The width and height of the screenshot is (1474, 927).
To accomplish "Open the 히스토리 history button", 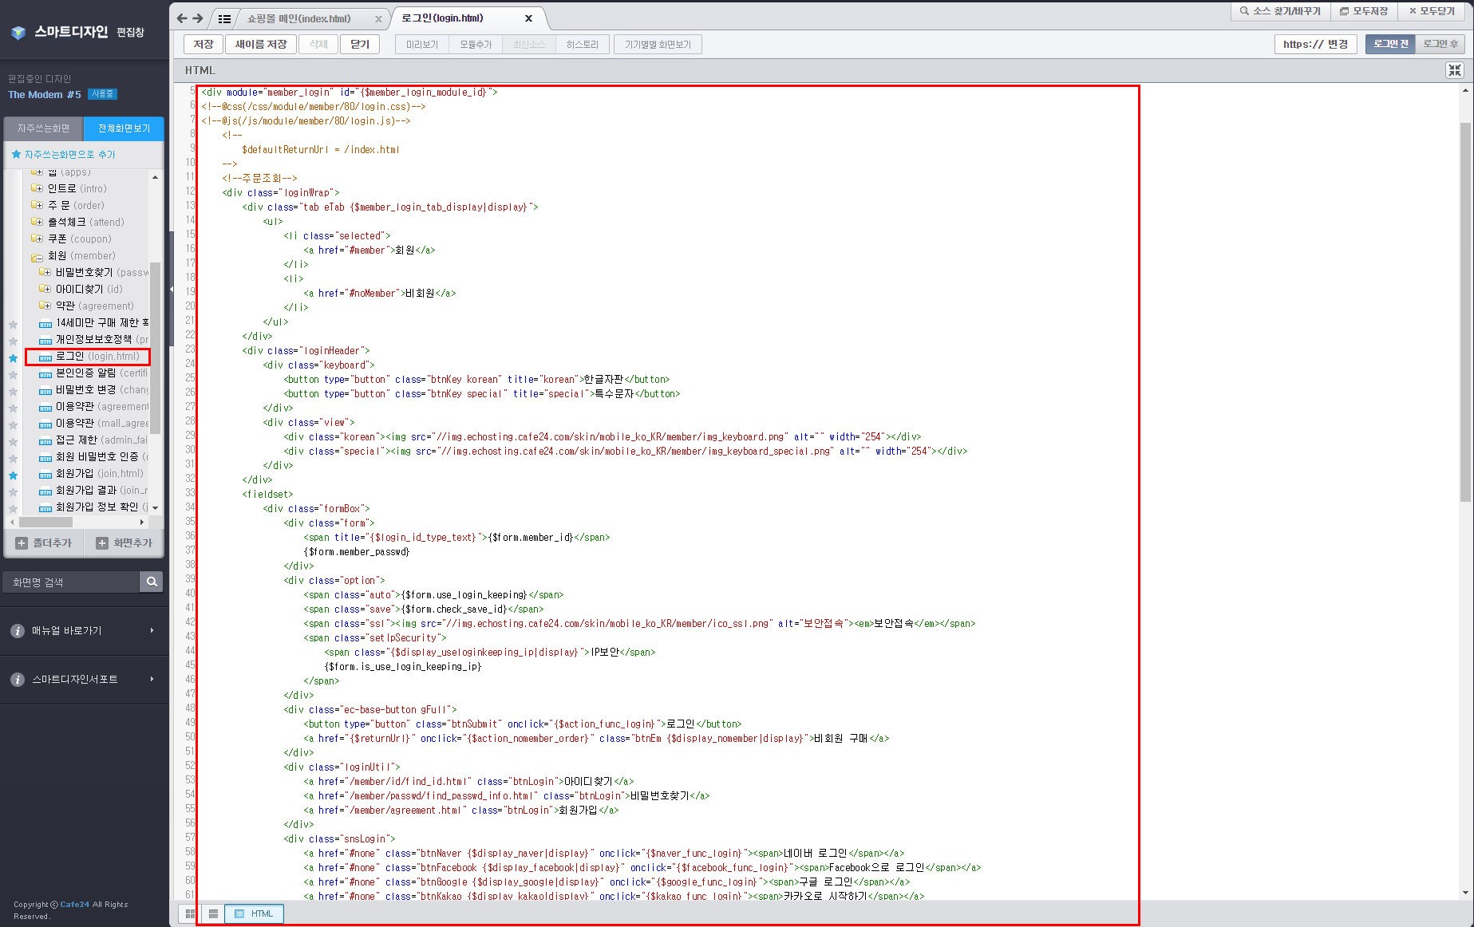I will coord(583,45).
